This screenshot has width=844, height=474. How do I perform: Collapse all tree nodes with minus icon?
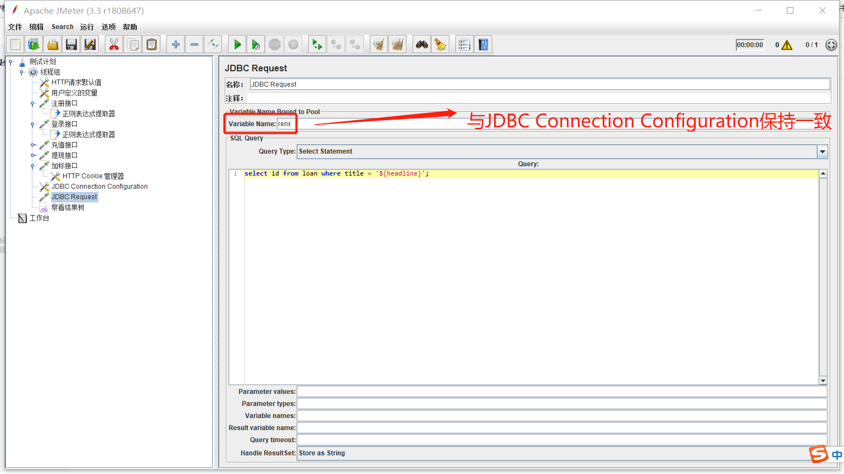point(194,44)
